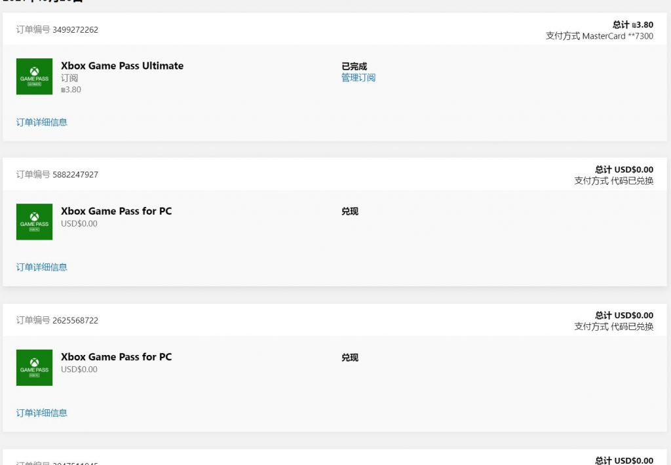The height and width of the screenshot is (465, 671).
Task: Click Game Pass for PC icon in order 5882247927
Action: (x=34, y=222)
